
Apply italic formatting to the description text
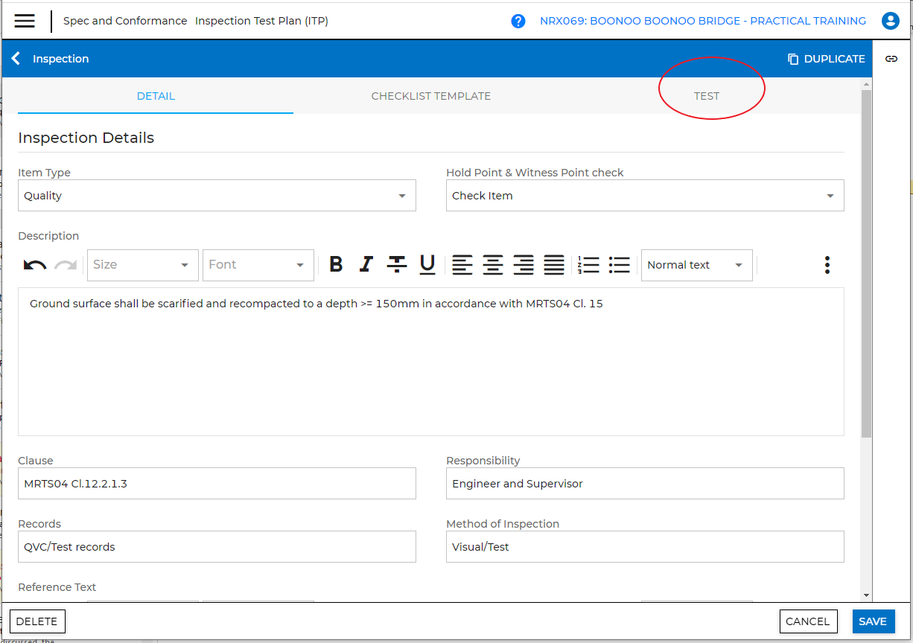366,264
